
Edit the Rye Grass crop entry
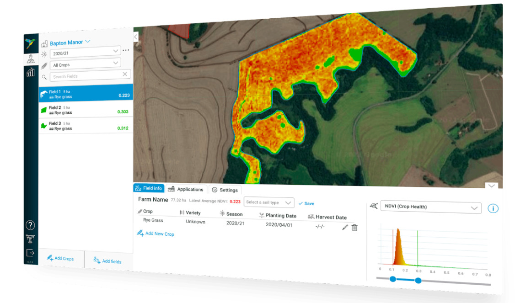[x=345, y=227]
